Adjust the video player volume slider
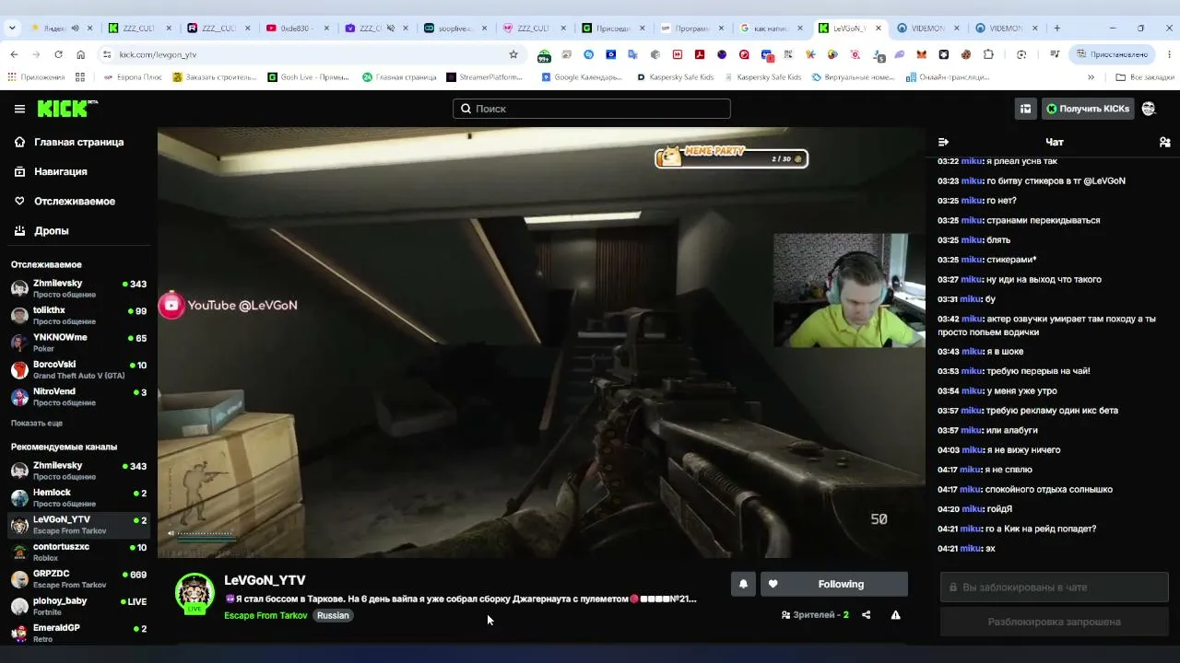The width and height of the screenshot is (1180, 663). 205,533
